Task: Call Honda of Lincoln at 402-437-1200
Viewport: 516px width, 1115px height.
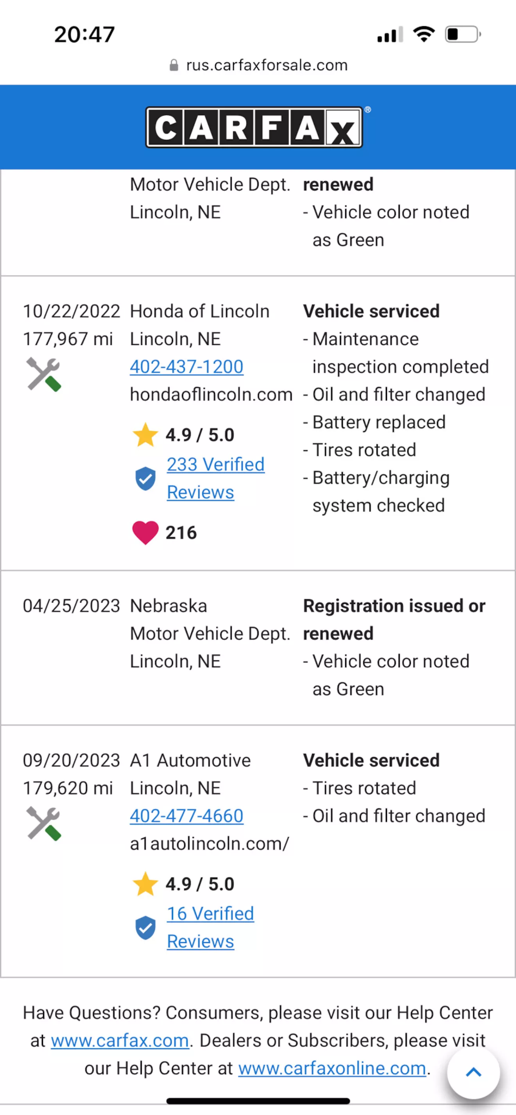Action: pyautogui.click(x=187, y=367)
